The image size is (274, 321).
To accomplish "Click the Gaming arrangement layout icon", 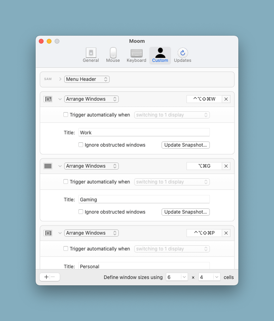I will (x=48, y=166).
